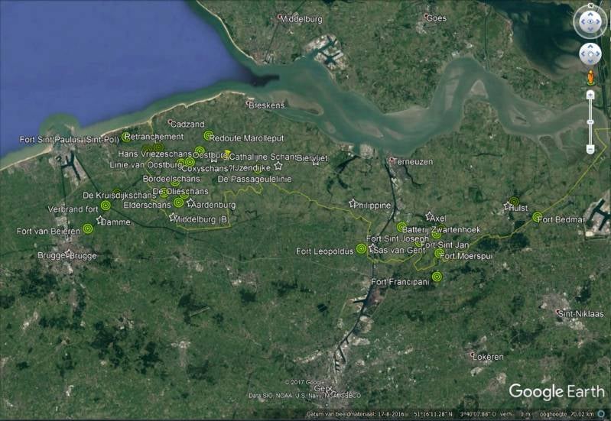
Task: Click the look-left arrow on the compass control
Action: pos(583,22)
